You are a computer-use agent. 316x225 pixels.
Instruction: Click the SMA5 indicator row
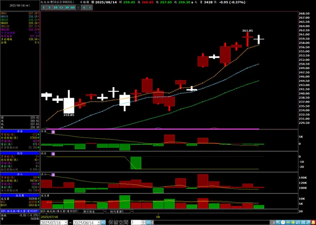pos(20,13)
